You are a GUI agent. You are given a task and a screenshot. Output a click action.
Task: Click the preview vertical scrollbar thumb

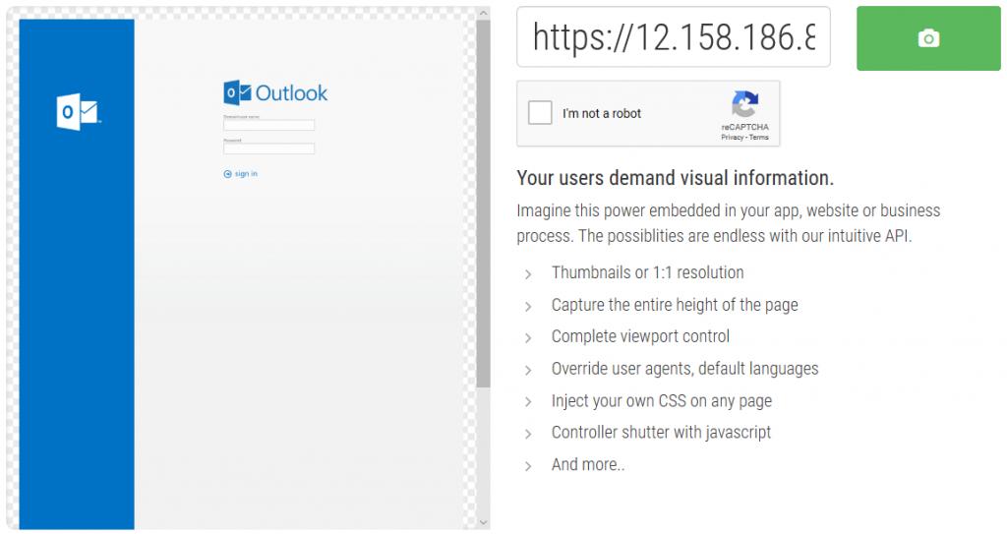coord(483,204)
